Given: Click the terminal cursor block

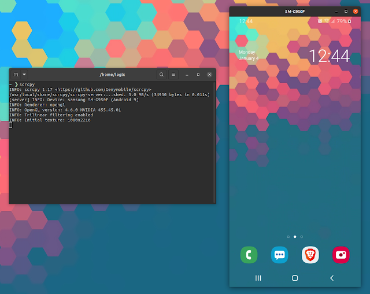Looking at the screenshot, I should point(10,125).
